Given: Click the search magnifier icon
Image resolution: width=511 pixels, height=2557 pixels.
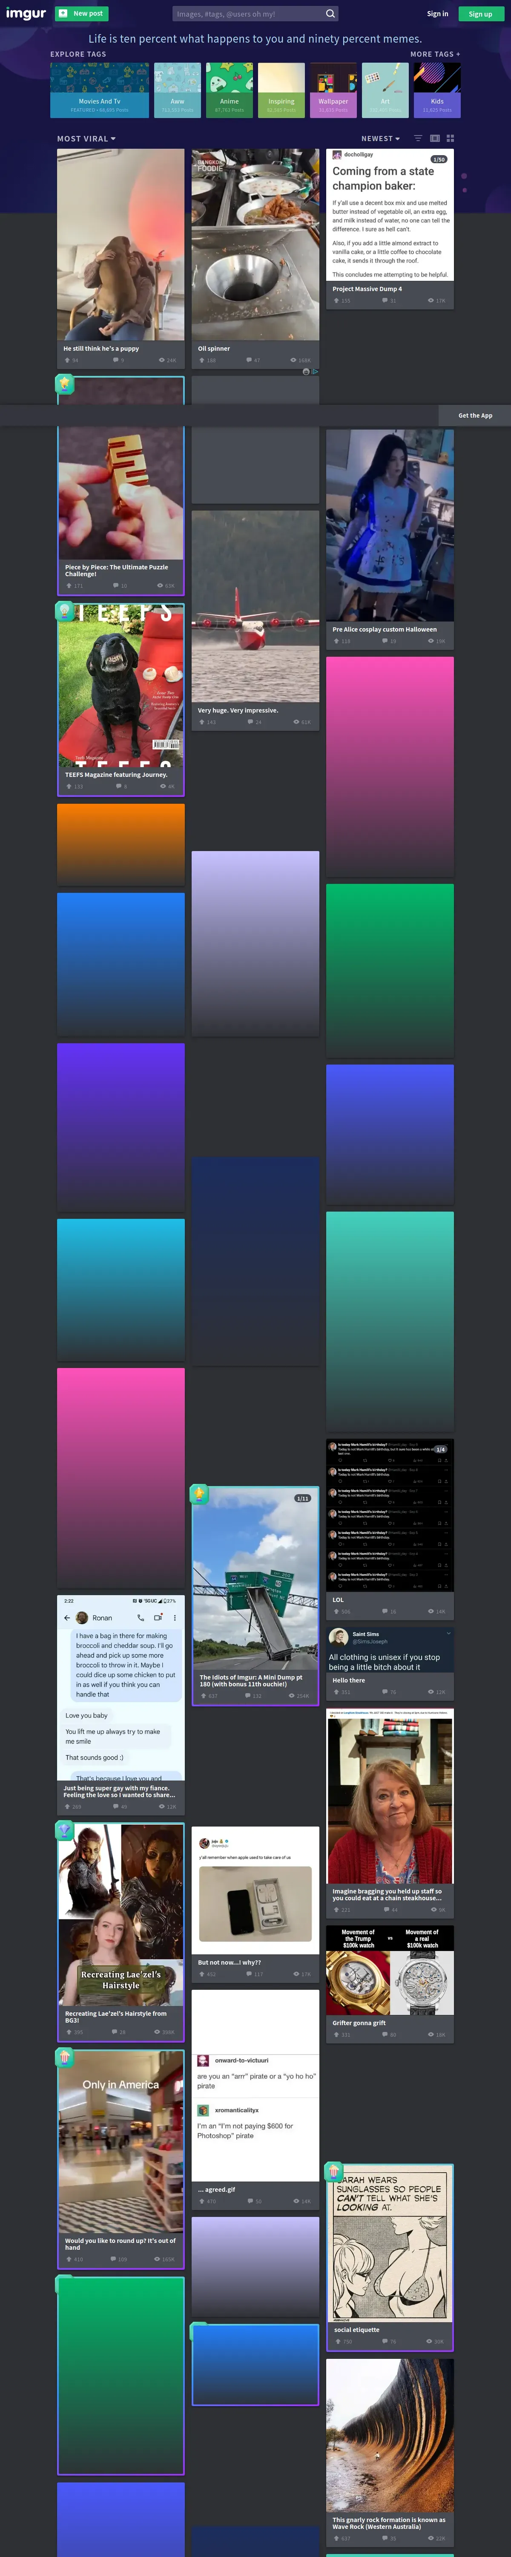Looking at the screenshot, I should tap(330, 14).
